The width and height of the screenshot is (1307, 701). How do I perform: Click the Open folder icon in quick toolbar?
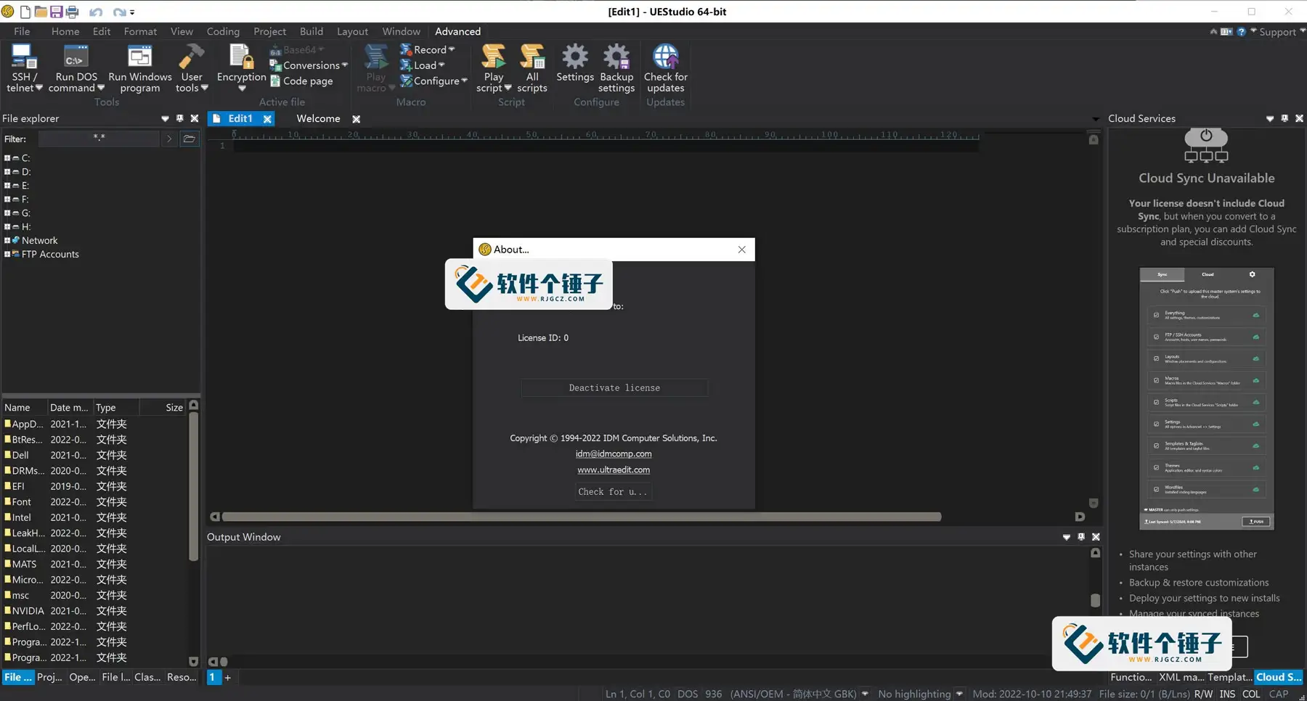[x=41, y=12]
